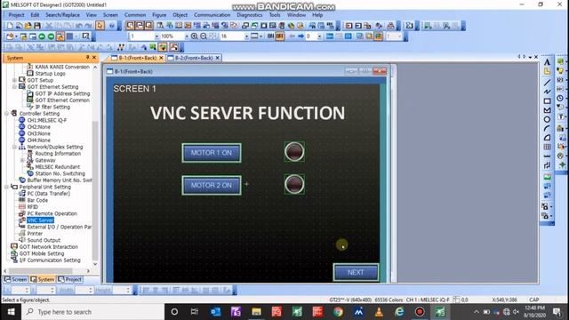
Task: Open the zoom 100% dropdown
Action: click(187, 36)
